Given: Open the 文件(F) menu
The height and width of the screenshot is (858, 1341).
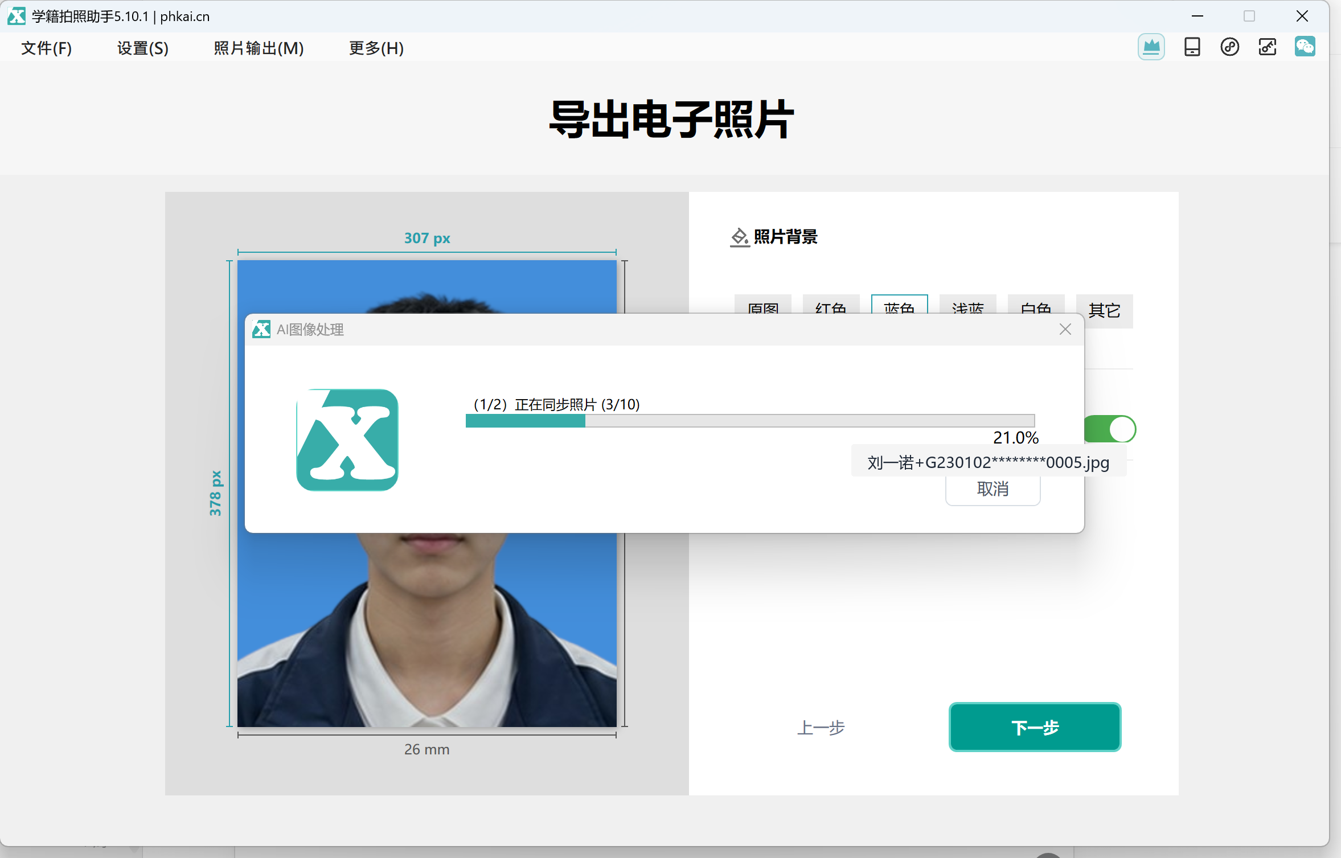Looking at the screenshot, I should click(x=47, y=48).
